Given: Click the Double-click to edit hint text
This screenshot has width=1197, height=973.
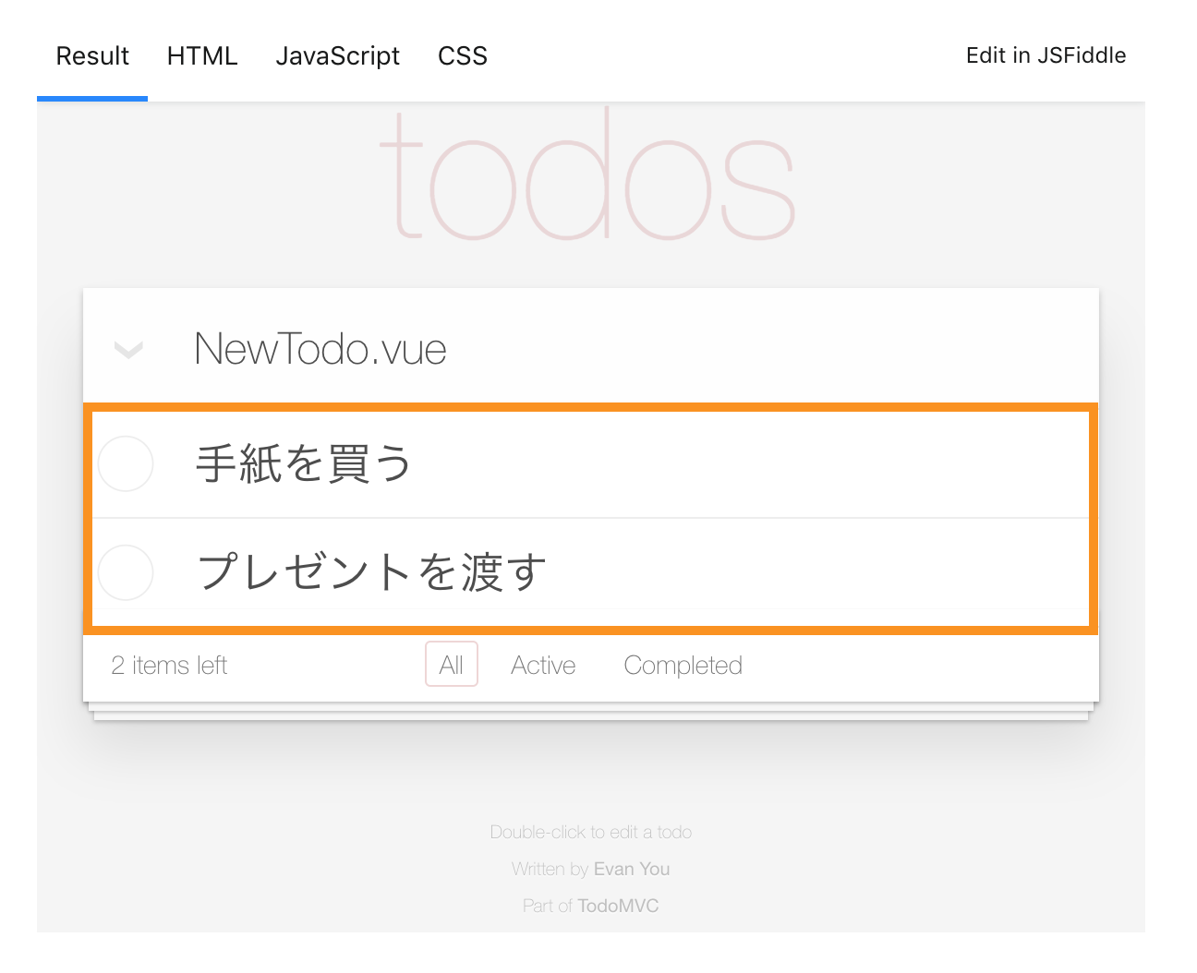Looking at the screenshot, I should pyautogui.click(x=591, y=832).
